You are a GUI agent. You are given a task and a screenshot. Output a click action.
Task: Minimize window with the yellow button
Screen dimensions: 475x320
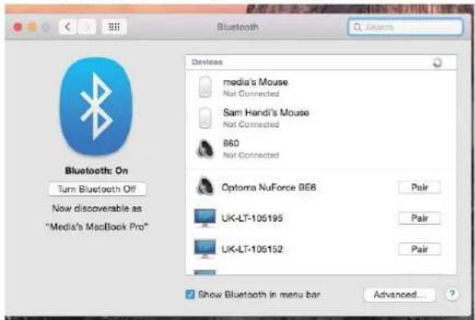32,27
